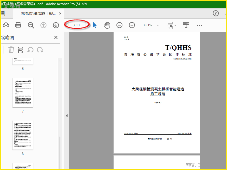227x170 pixels.
Task: Open more tools ellipsis menu
Action: click(x=199, y=25)
